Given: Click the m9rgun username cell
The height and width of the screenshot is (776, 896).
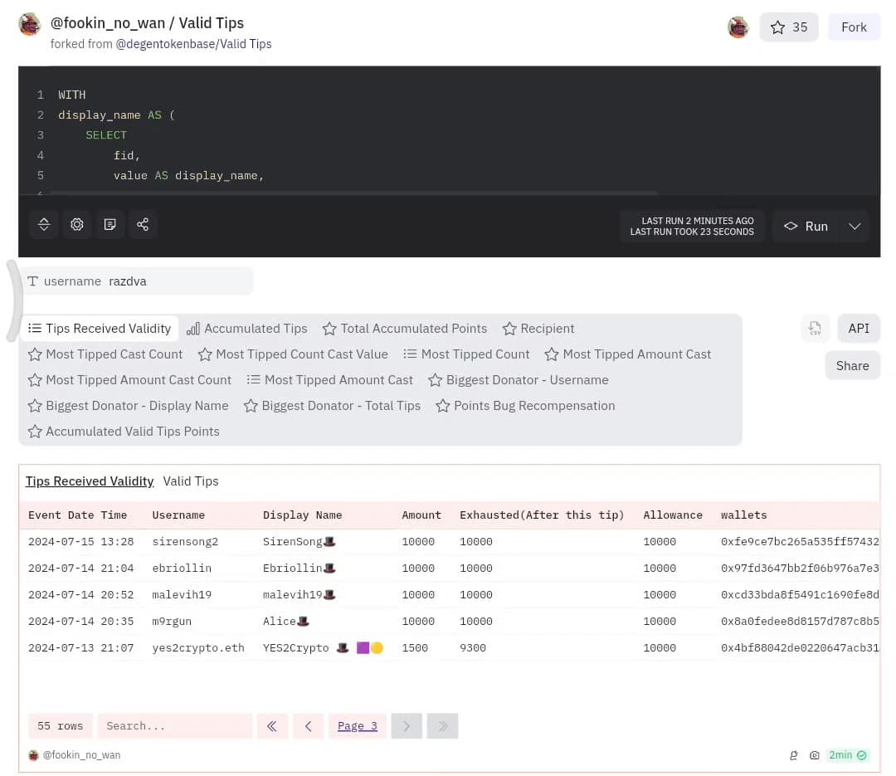Looking at the screenshot, I should (172, 622).
